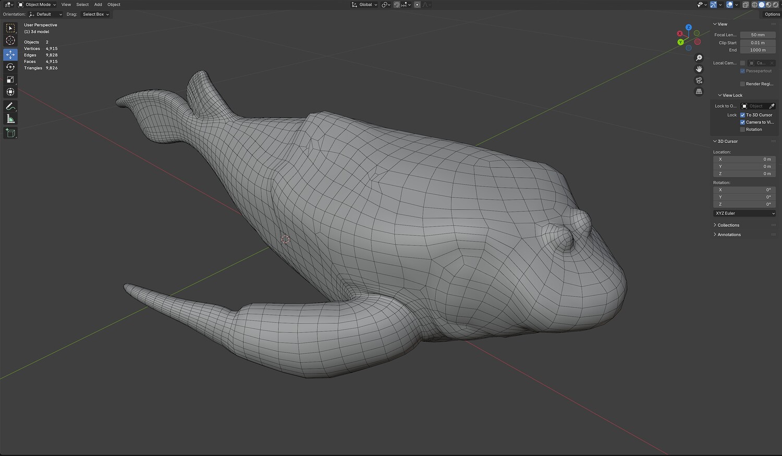Switch to rendered viewport shading

[775, 5]
